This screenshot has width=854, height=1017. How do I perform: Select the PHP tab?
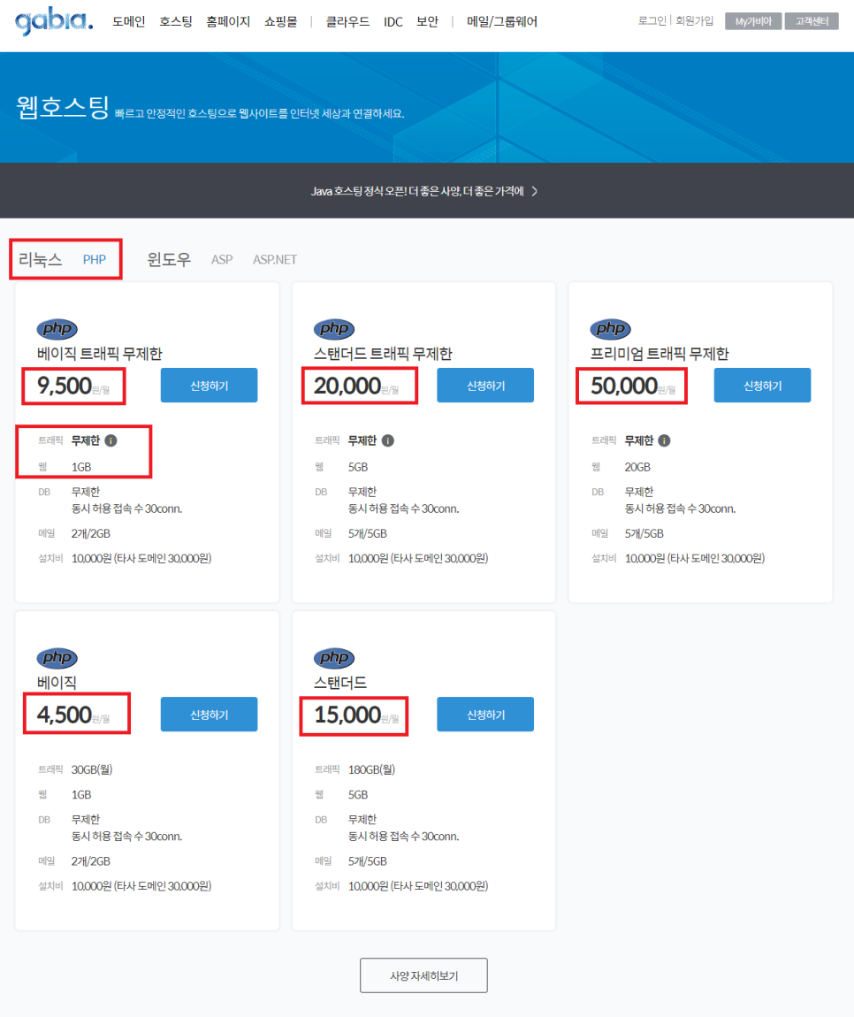94,259
